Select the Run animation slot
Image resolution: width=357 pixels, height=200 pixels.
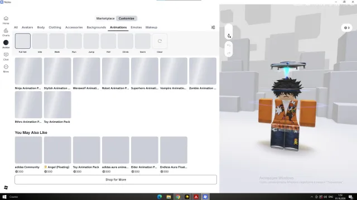74,41
